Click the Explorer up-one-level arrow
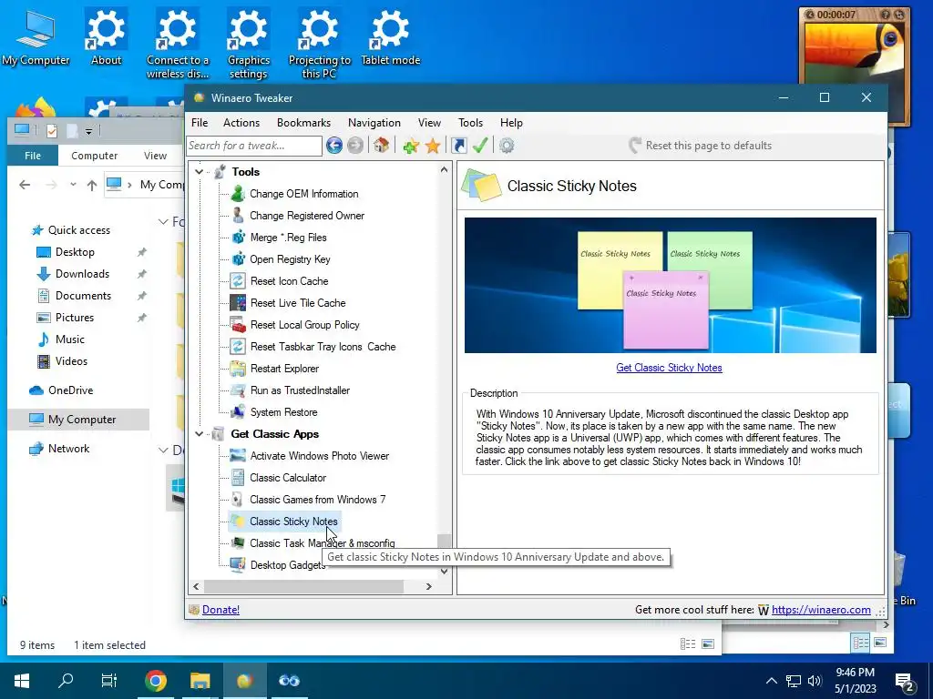Viewport: 933px width, 699px height. tap(92, 185)
